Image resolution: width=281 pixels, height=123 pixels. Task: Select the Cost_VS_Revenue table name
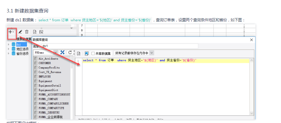coord(50,72)
